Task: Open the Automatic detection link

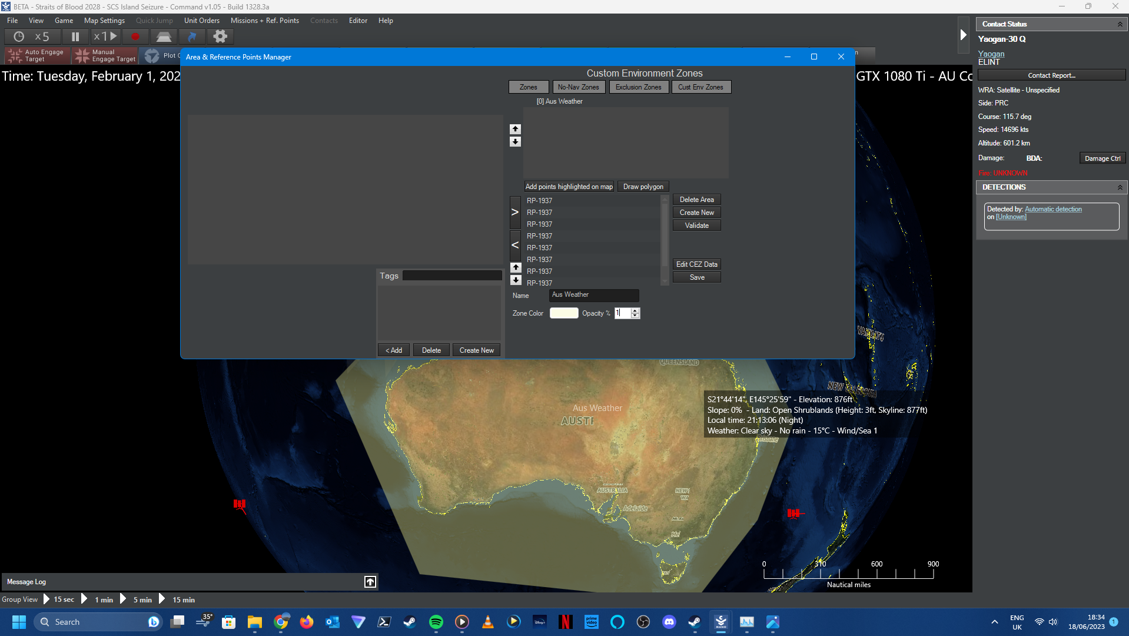Action: 1053,209
